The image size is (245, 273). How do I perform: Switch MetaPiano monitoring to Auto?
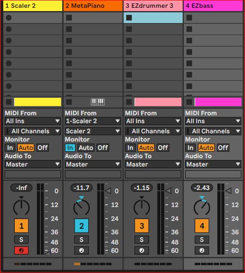[86, 148]
